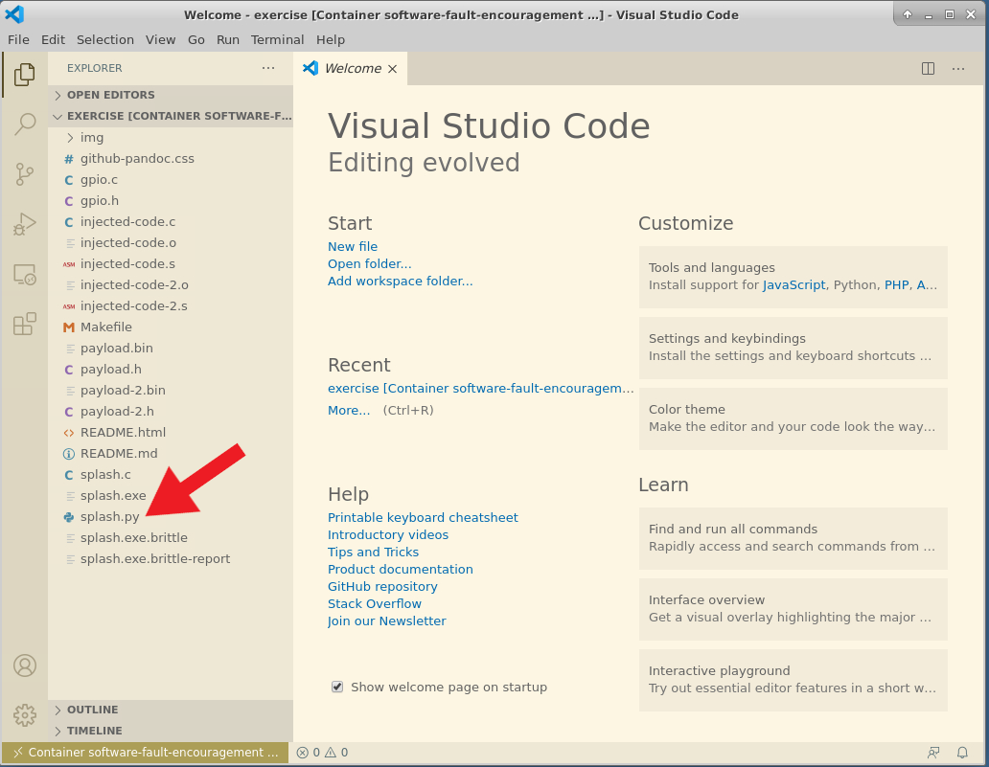Open Introductory videos link
The width and height of the screenshot is (989, 767).
(388, 534)
